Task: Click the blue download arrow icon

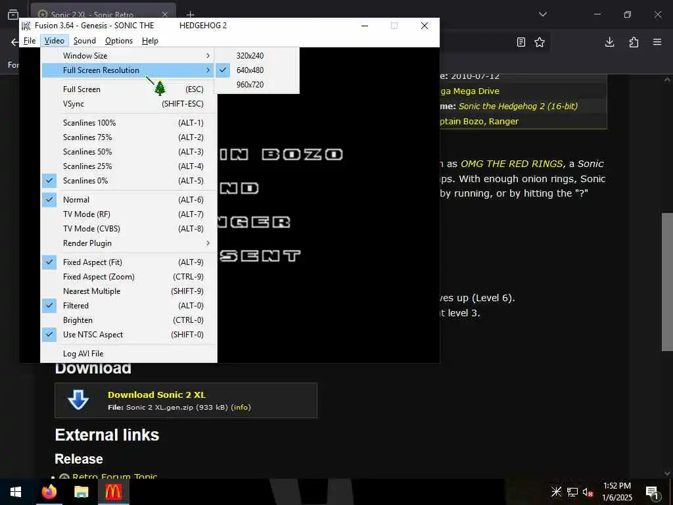Action: (x=78, y=400)
